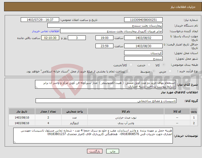Click the request creator name field
Screen dimensions: 202x158
pyautogui.click(x=111, y=31)
